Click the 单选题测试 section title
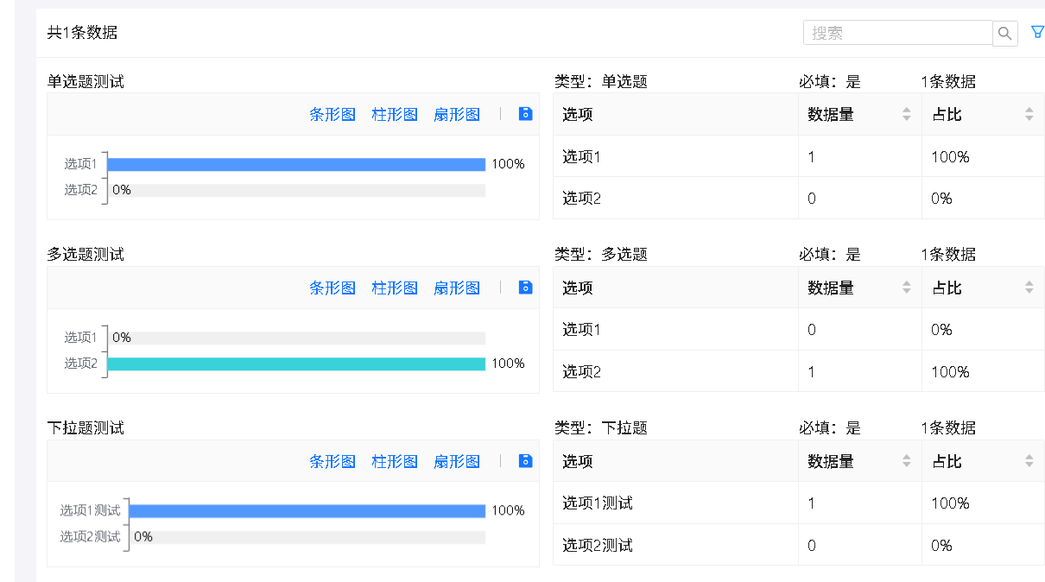 pos(85,82)
